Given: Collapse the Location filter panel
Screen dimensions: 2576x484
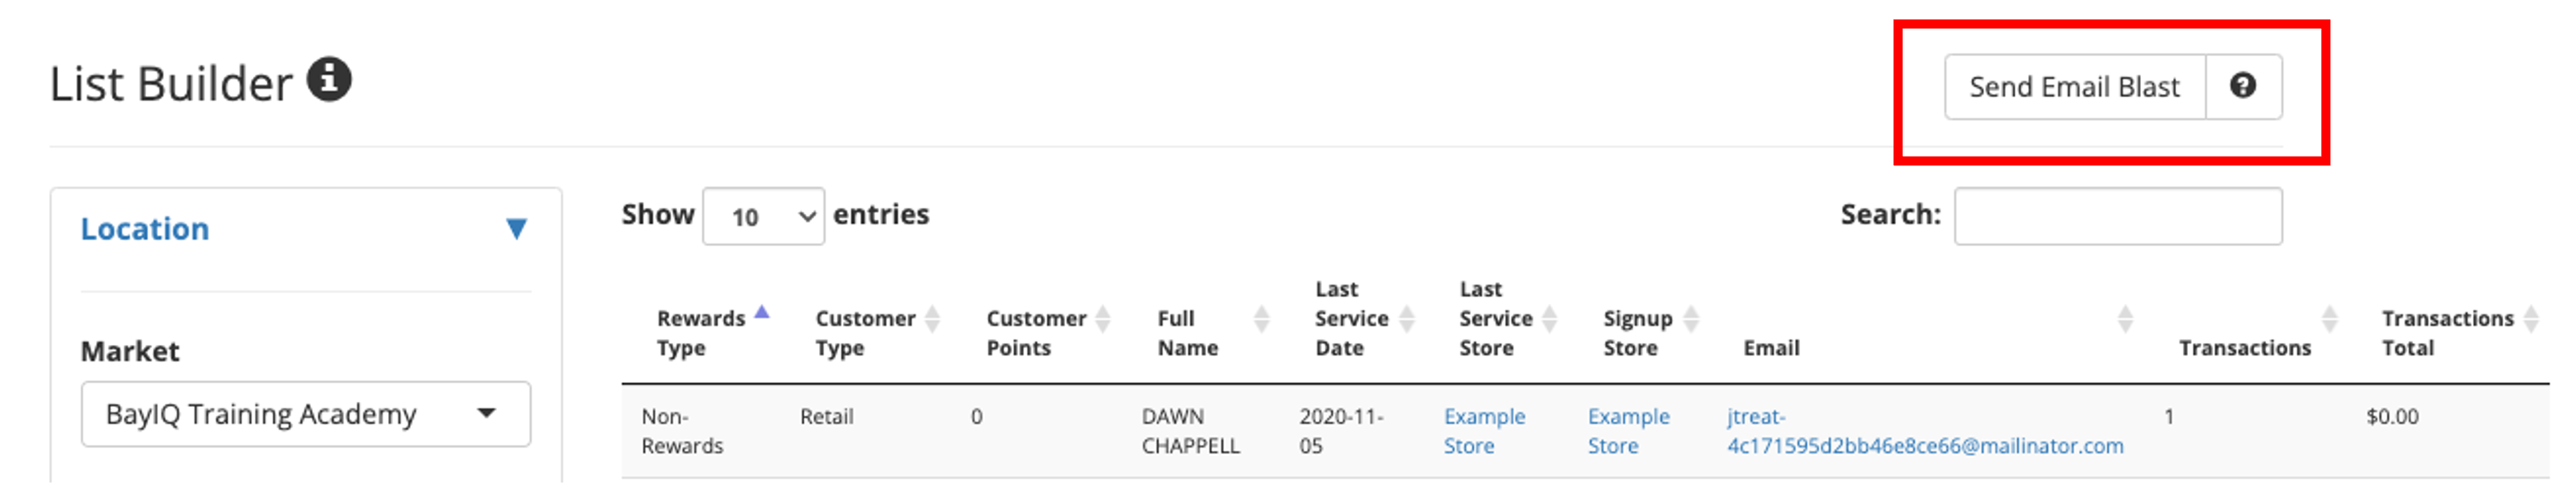Looking at the screenshot, I should (516, 229).
